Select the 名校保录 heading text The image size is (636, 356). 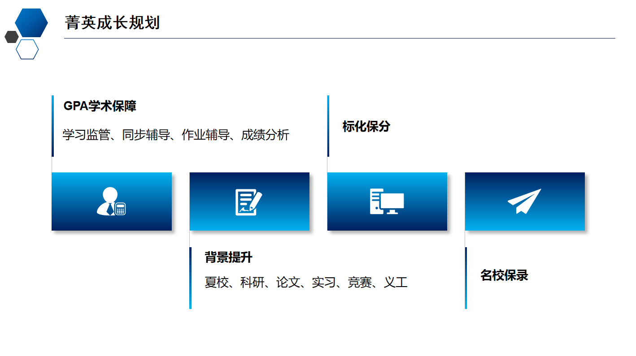(x=504, y=275)
